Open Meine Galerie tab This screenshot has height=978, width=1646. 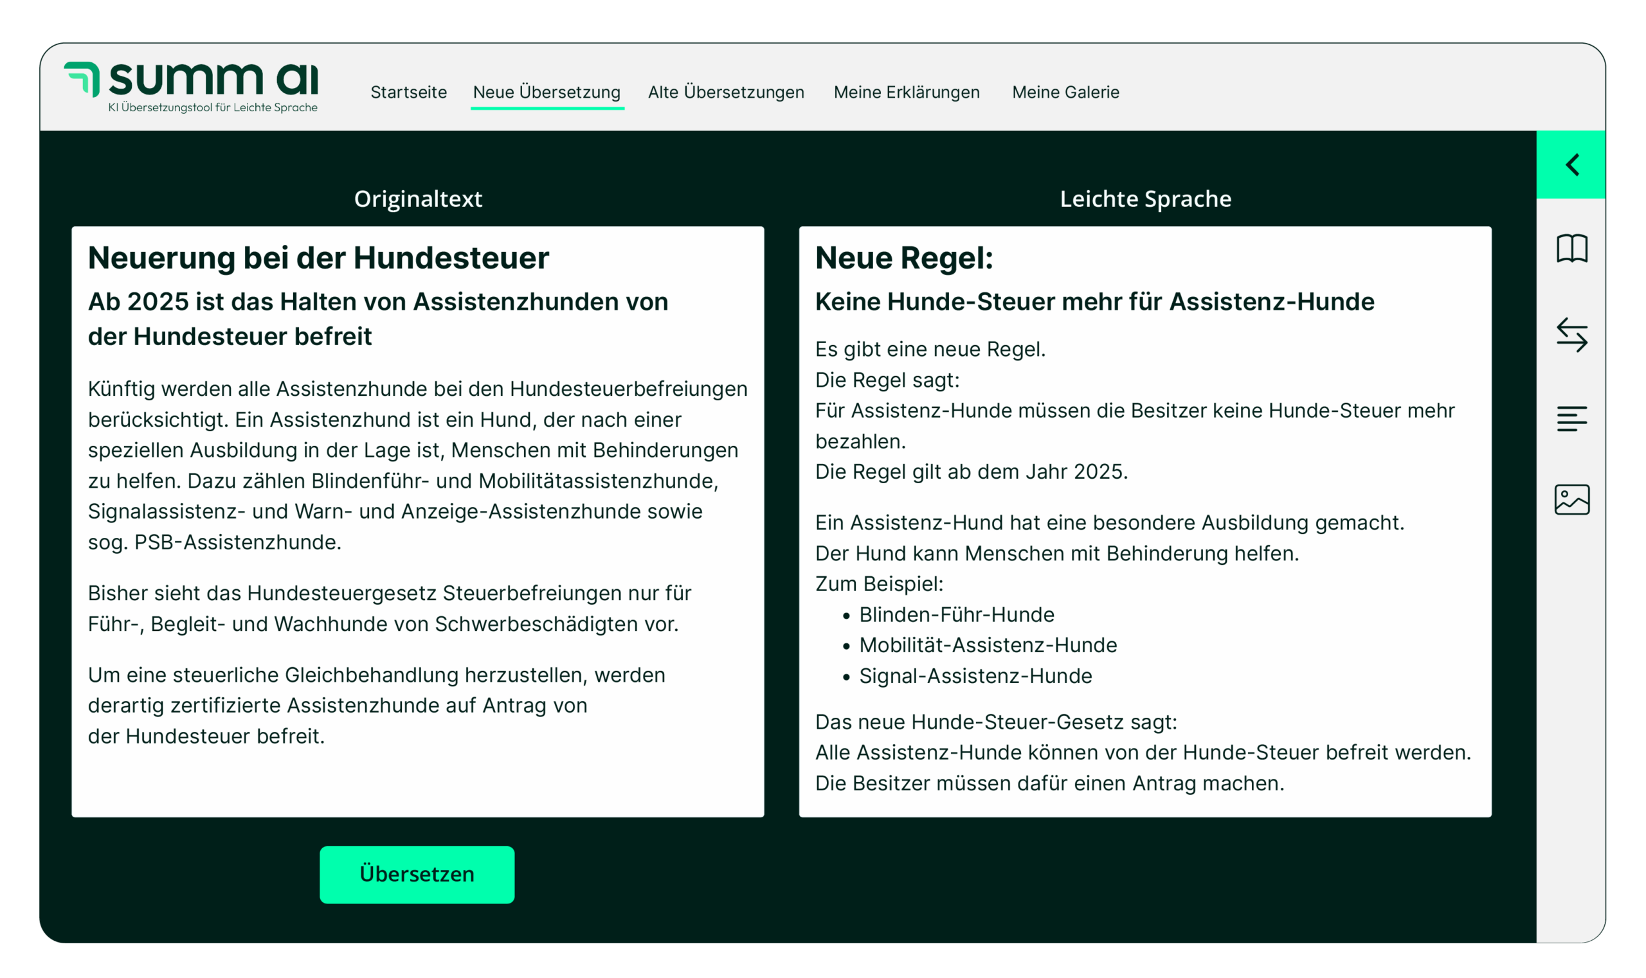pyautogui.click(x=1065, y=93)
